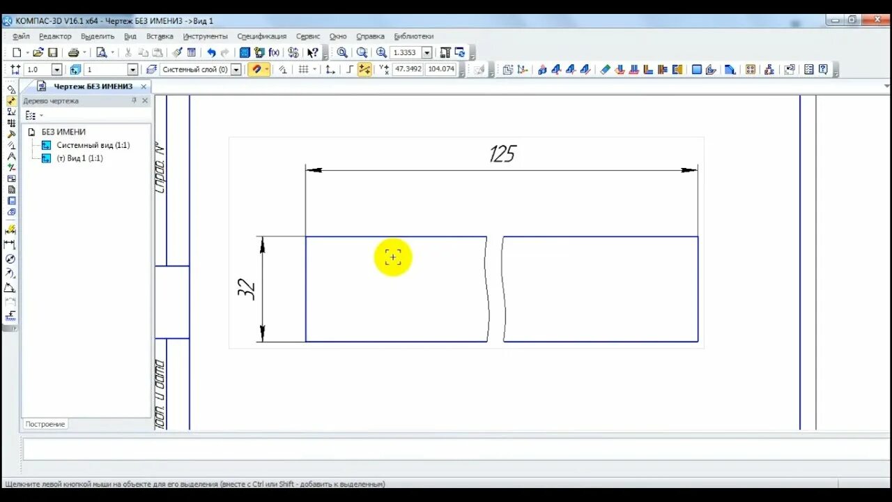Pin the drawing tree panel

pyautogui.click(x=134, y=100)
